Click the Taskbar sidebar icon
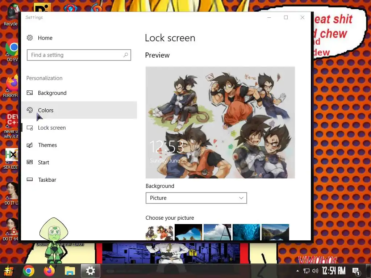The width and height of the screenshot is (371, 278). click(x=30, y=180)
